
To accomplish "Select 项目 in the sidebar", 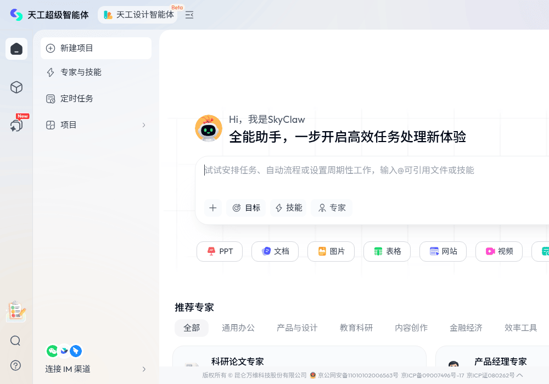I will (96, 125).
